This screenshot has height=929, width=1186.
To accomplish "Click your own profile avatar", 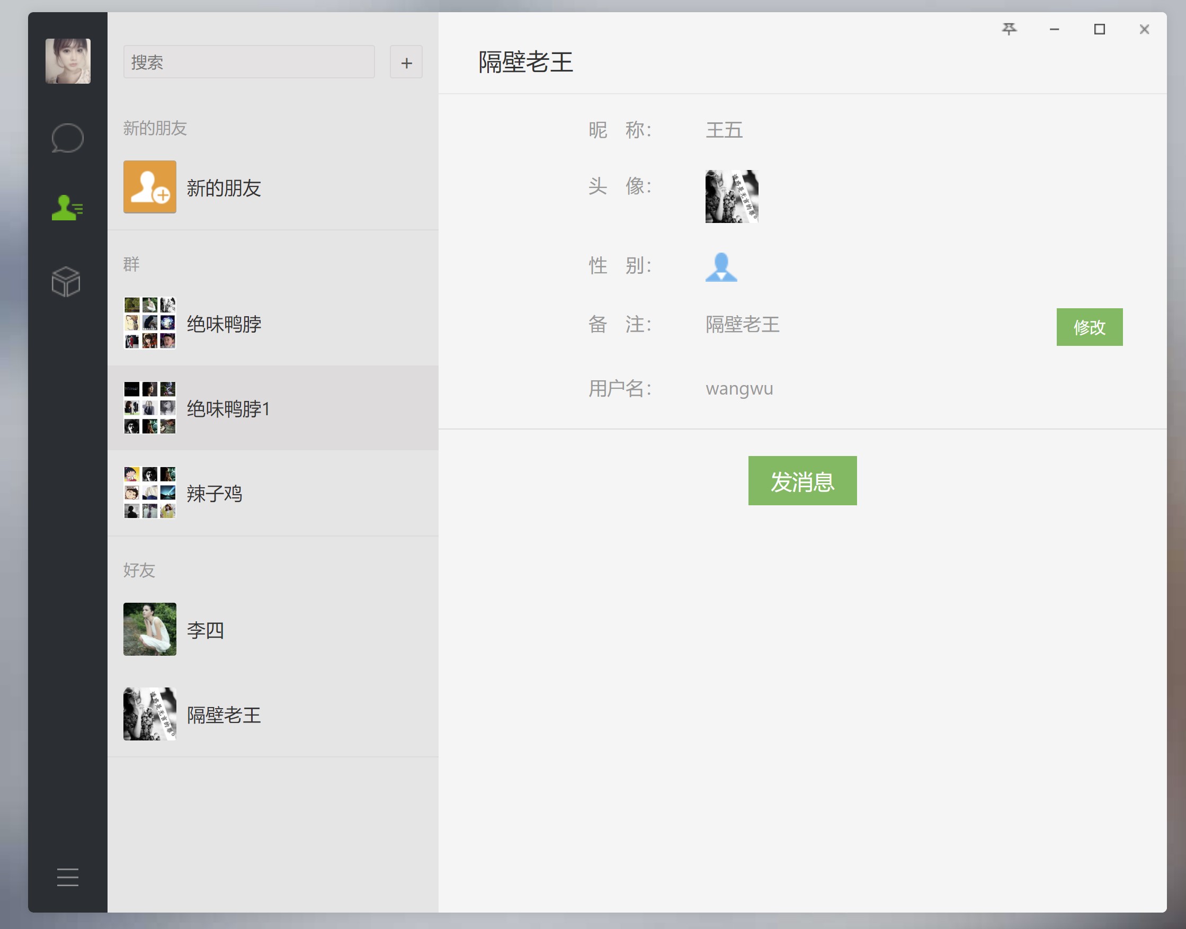I will pyautogui.click(x=67, y=60).
